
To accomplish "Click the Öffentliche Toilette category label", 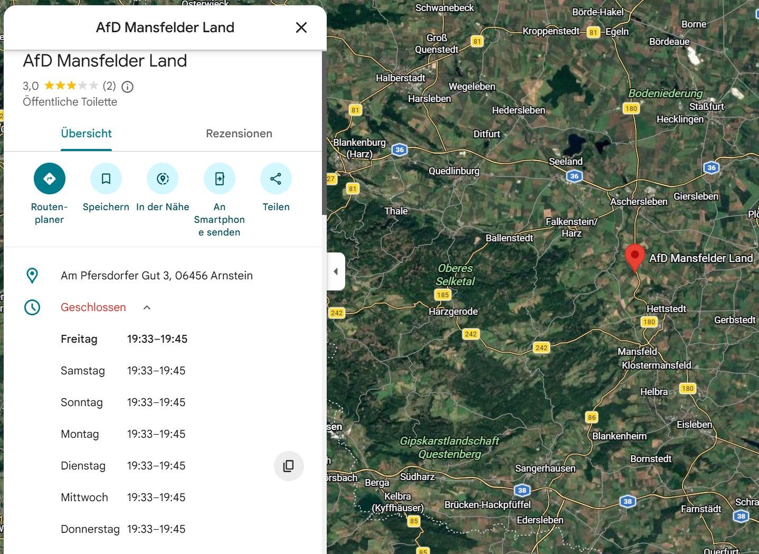I will tap(70, 102).
